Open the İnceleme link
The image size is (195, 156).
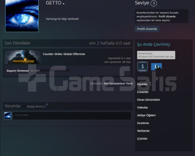pos(143,123)
